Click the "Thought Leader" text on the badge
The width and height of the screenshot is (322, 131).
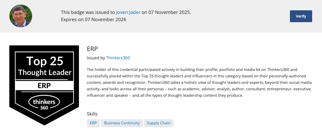pos(45,72)
